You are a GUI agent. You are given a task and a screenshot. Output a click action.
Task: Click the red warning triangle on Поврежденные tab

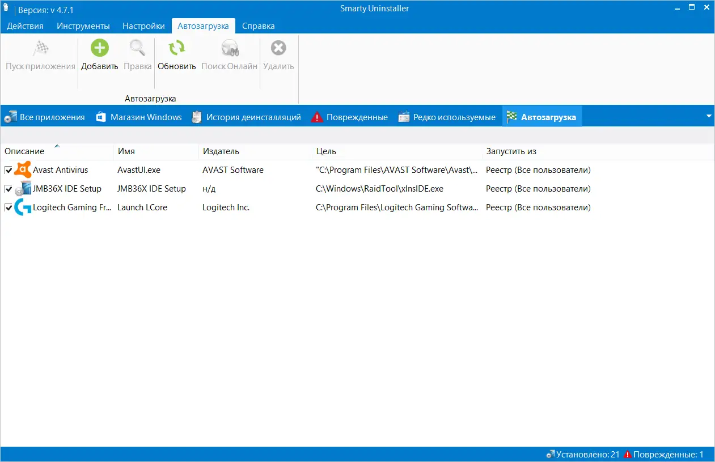[317, 117]
